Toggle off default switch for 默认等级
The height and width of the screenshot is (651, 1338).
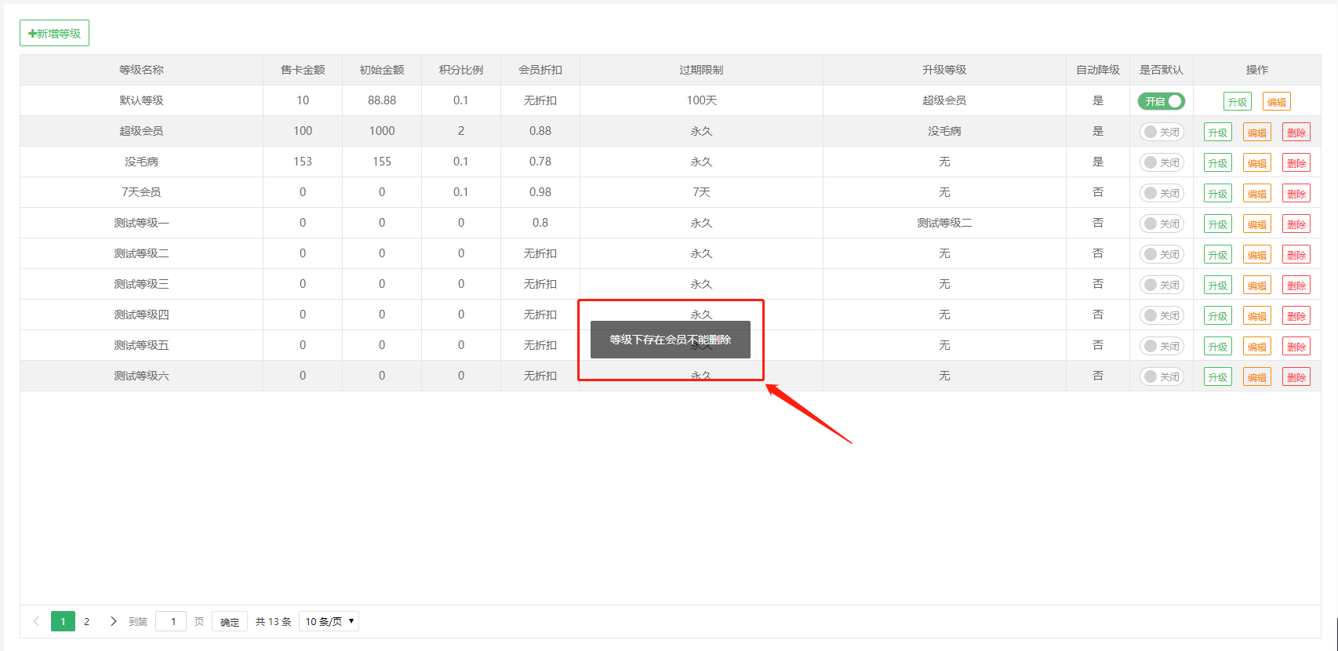click(1161, 101)
